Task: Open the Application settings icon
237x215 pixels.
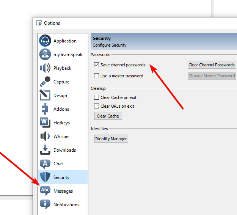Action: [x=45, y=41]
